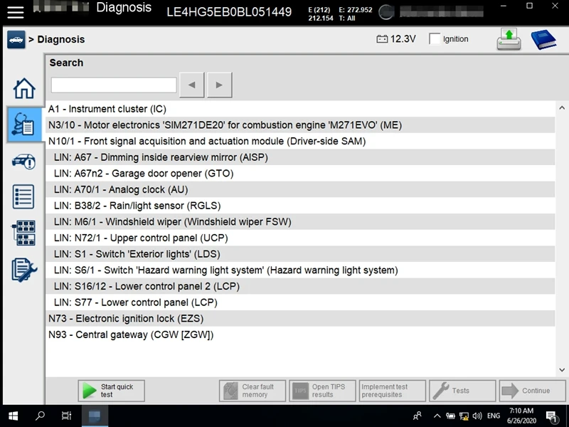Go to previous search result arrow
This screenshot has width=569, height=427.
(x=192, y=85)
